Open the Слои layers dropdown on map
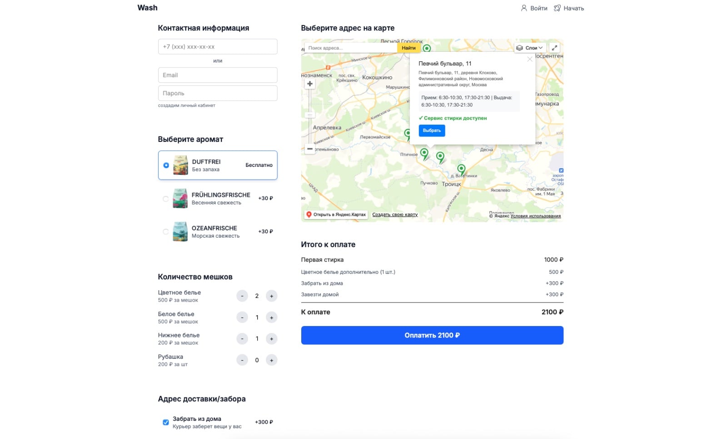This screenshot has width=727, height=439. pyautogui.click(x=530, y=48)
